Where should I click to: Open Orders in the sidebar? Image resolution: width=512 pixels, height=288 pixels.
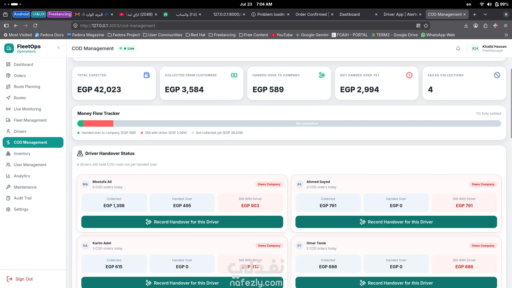(x=33, y=76)
